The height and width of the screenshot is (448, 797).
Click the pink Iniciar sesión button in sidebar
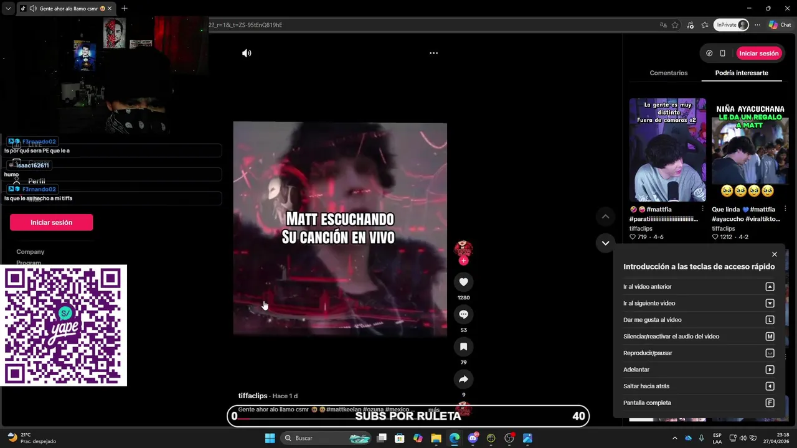coord(51,222)
